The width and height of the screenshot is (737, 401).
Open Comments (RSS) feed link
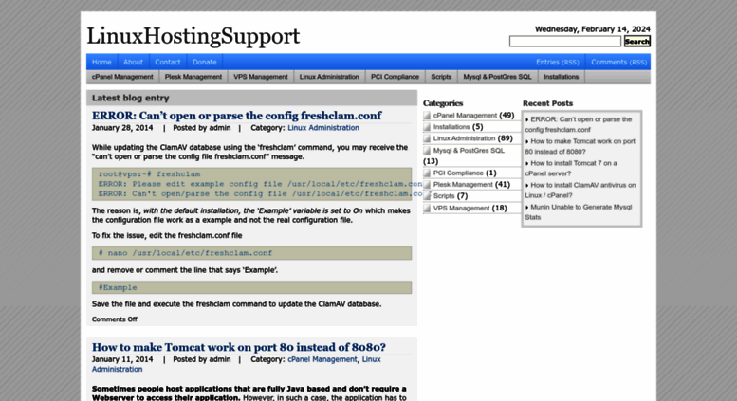[619, 62]
